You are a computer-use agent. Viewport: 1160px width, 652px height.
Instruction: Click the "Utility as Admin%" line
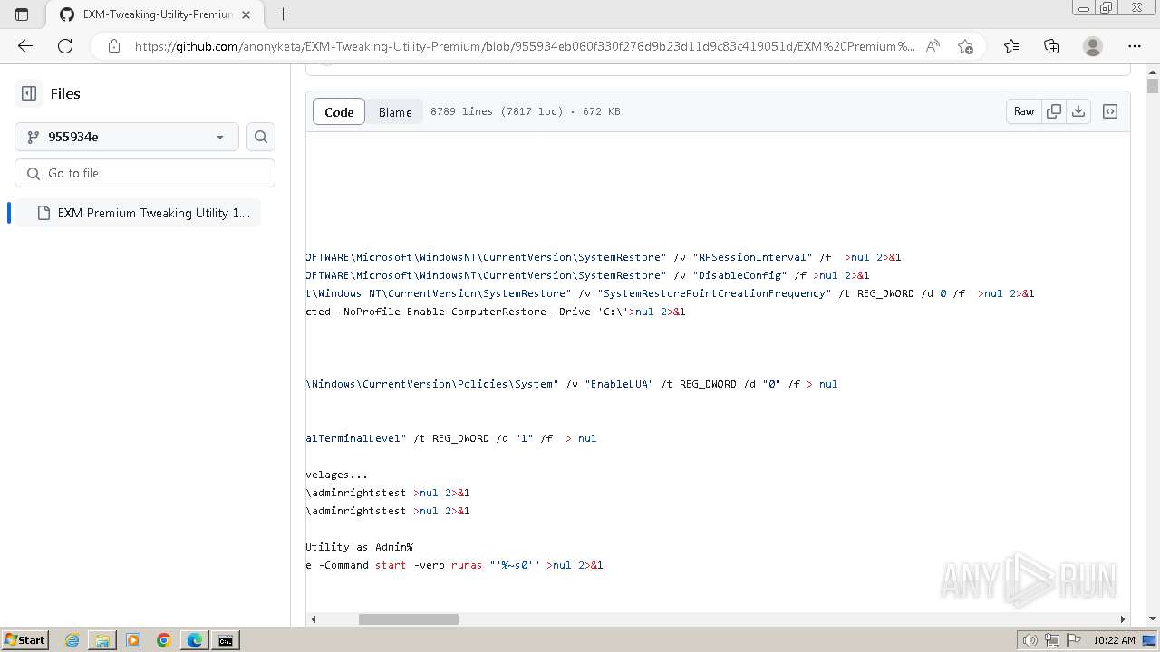click(360, 547)
